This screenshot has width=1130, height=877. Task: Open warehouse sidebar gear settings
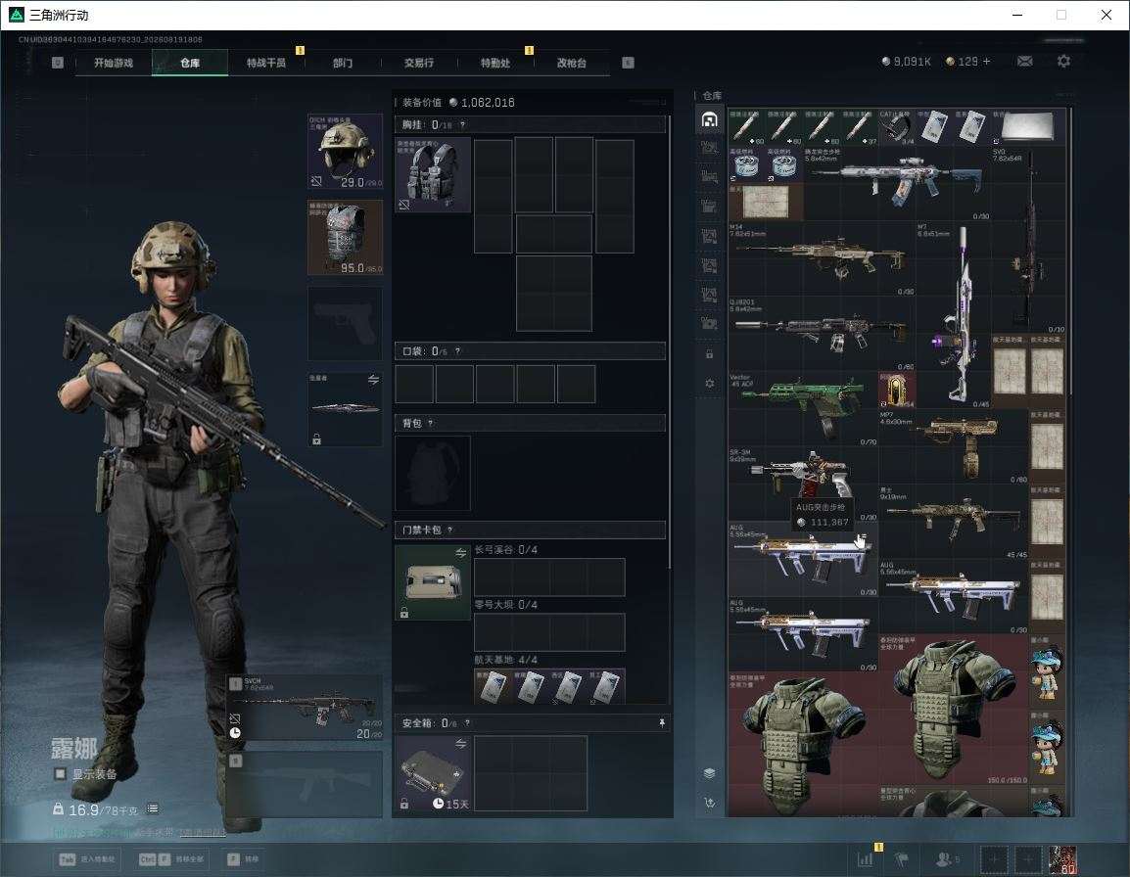(709, 384)
